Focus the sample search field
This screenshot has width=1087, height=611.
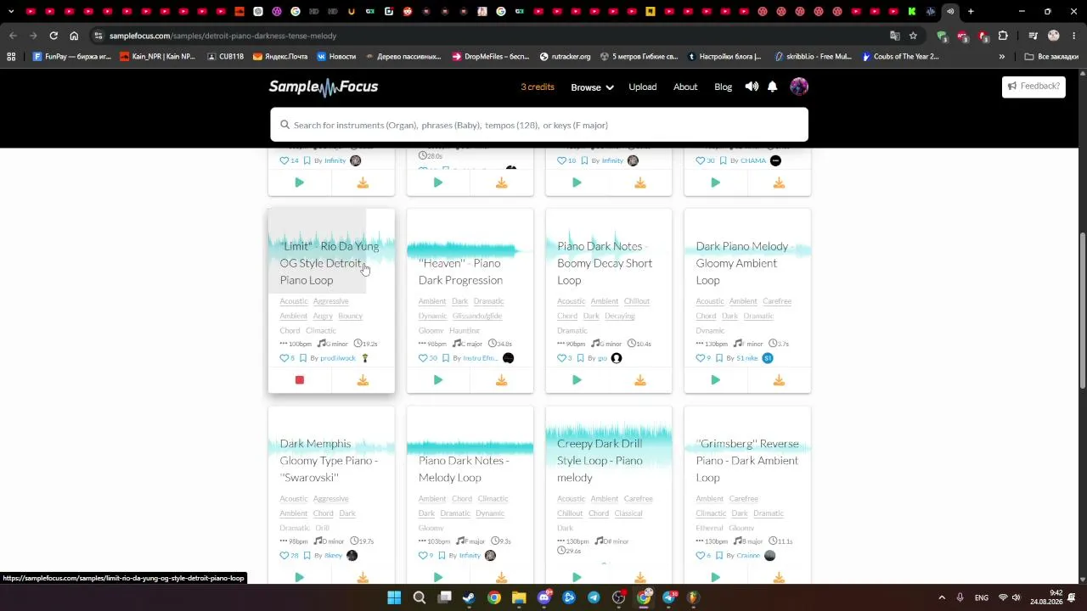point(539,125)
